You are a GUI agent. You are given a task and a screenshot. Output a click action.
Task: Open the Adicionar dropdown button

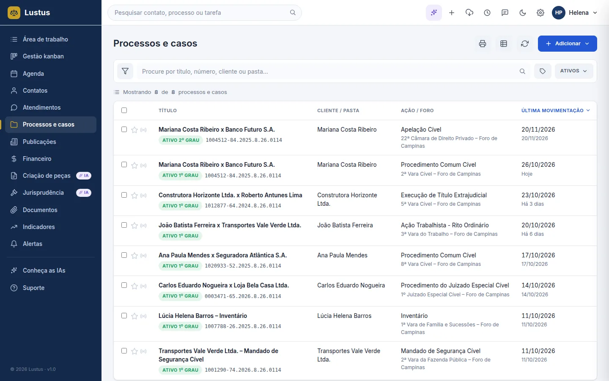(567, 44)
